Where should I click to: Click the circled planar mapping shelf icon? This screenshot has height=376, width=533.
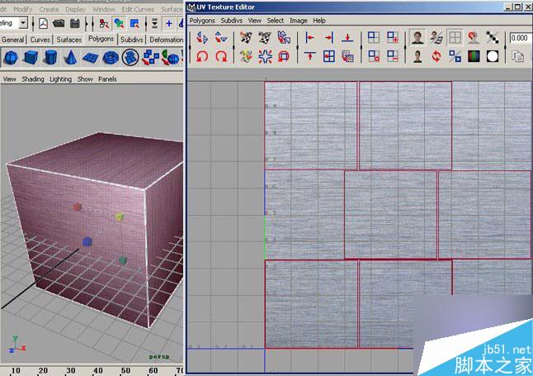coord(130,57)
